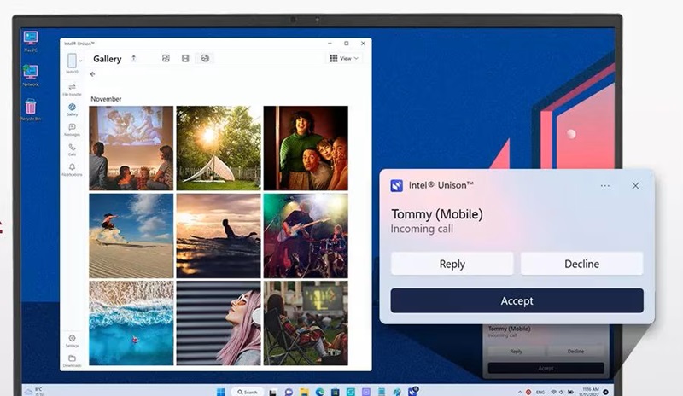
Task: Open the group selfie with green sweater photo
Action: [306, 148]
